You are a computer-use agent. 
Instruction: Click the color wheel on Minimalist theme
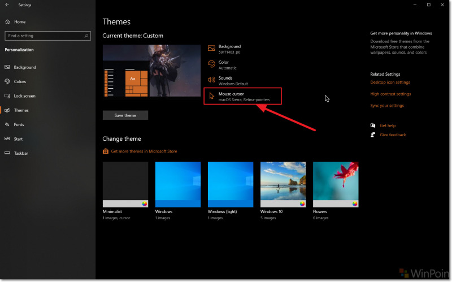145,204
